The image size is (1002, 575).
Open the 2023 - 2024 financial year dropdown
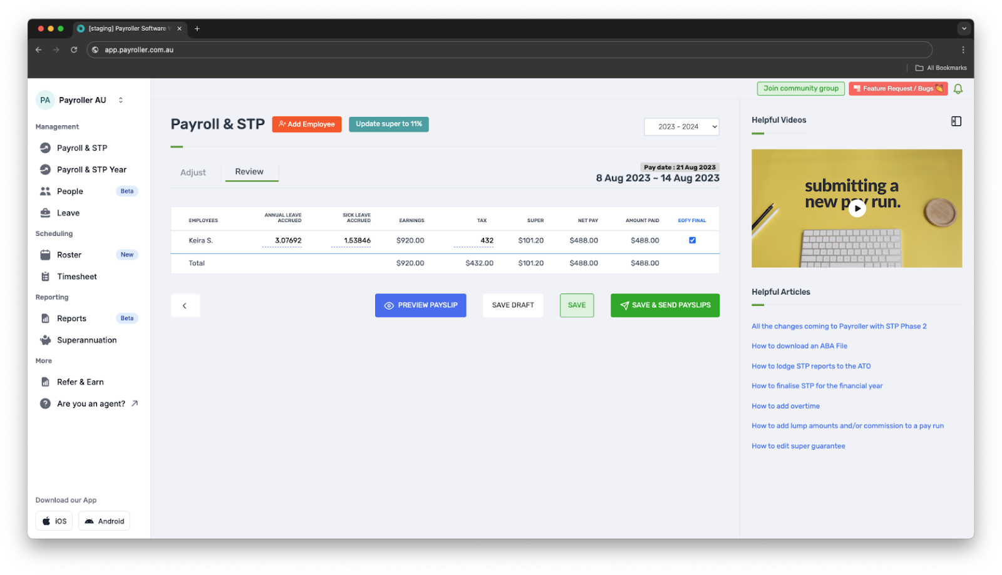tap(681, 126)
